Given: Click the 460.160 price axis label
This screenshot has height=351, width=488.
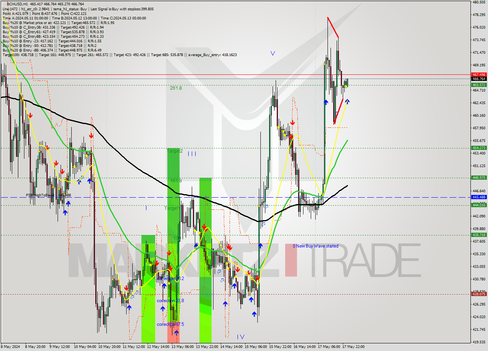Looking at the screenshot, I should tap(479, 116).
